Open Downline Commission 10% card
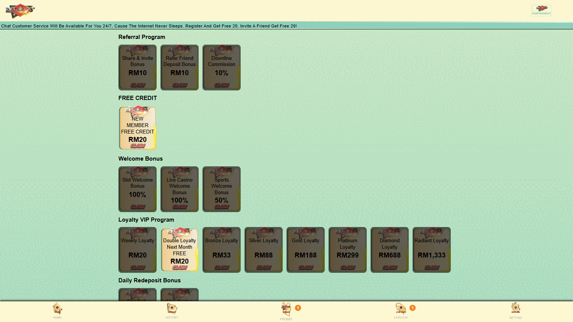Image resolution: width=573 pixels, height=322 pixels. click(x=222, y=68)
